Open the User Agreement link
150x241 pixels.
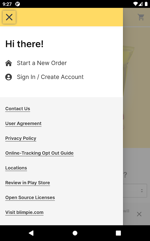pyautogui.click(x=23, y=124)
